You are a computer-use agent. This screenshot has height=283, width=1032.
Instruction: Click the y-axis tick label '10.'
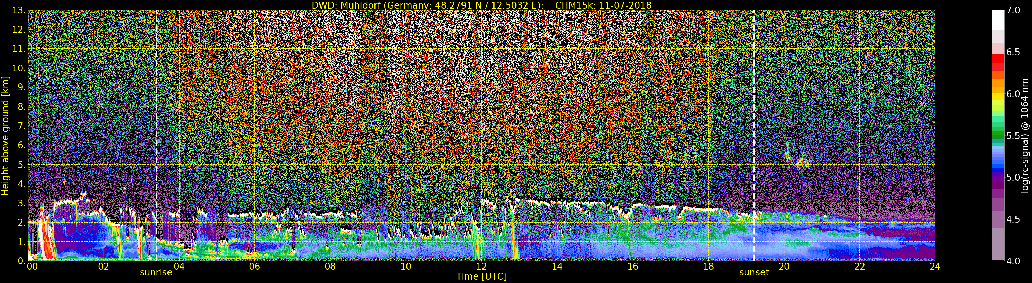(x=19, y=68)
